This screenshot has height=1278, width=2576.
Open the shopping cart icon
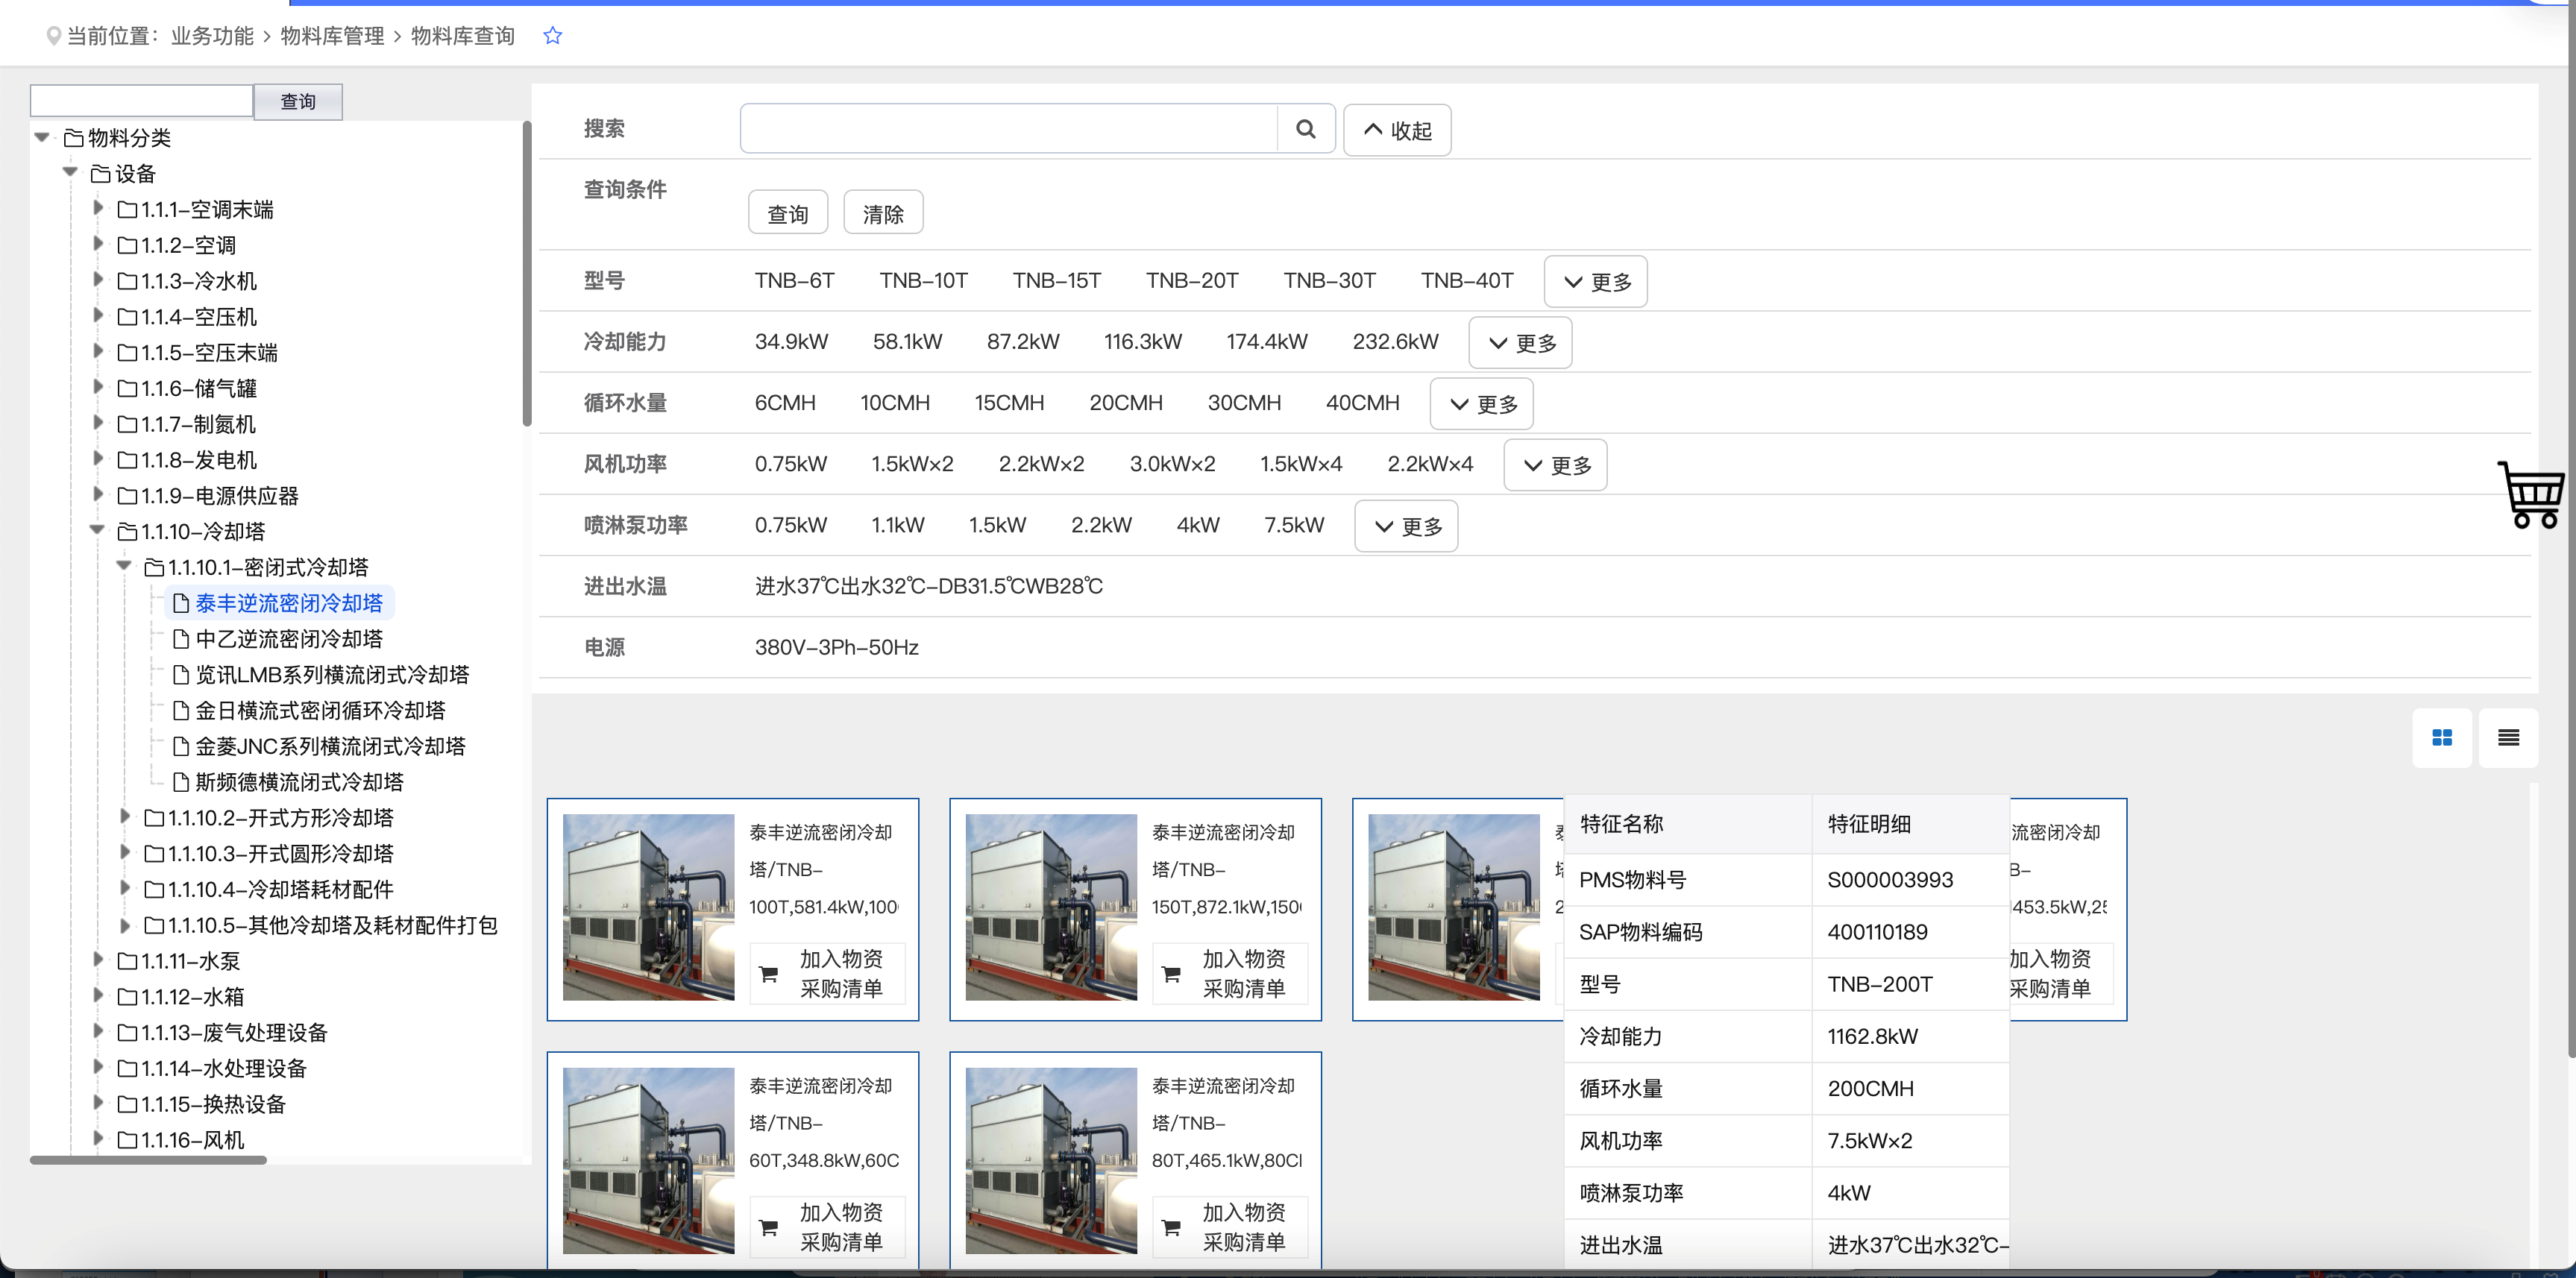point(2530,494)
